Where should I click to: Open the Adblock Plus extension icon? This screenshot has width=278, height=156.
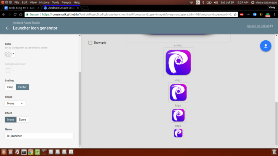pos(242,14)
